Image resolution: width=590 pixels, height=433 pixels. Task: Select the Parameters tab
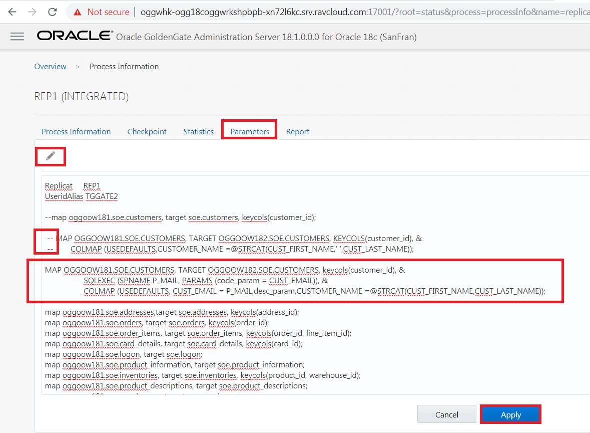tap(250, 131)
